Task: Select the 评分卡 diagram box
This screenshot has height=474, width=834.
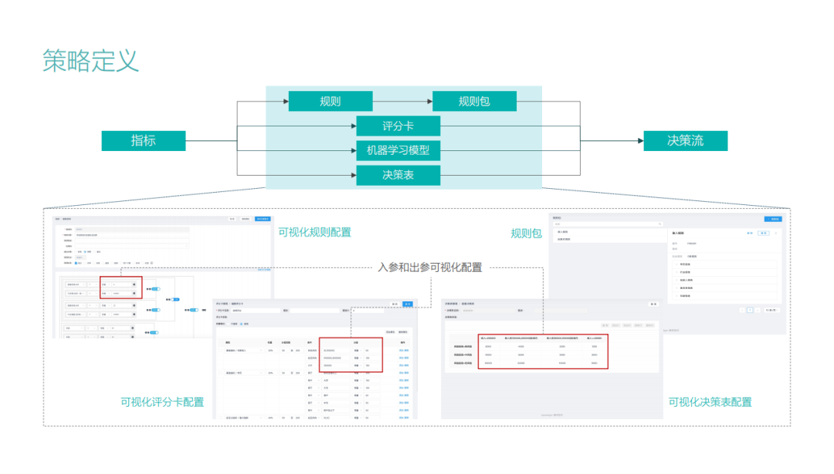Action: point(398,126)
